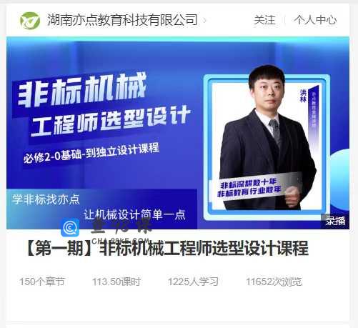
Task: Expand the chevron next to company name
Action: tap(204, 20)
